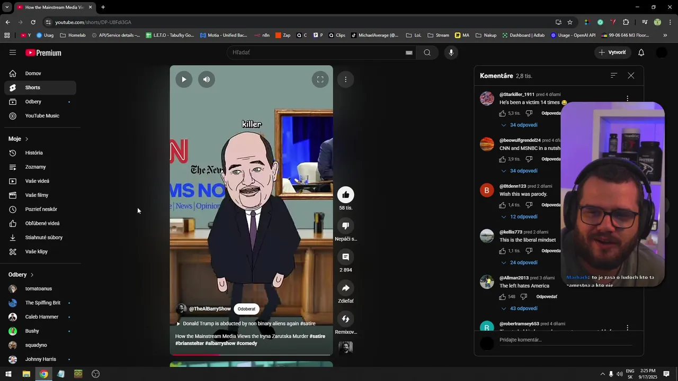Open Odbery in the sidebar
The height and width of the screenshot is (381, 678).
point(40,102)
